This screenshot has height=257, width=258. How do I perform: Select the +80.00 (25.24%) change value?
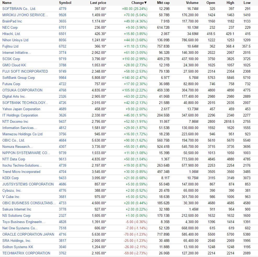point(135,9)
